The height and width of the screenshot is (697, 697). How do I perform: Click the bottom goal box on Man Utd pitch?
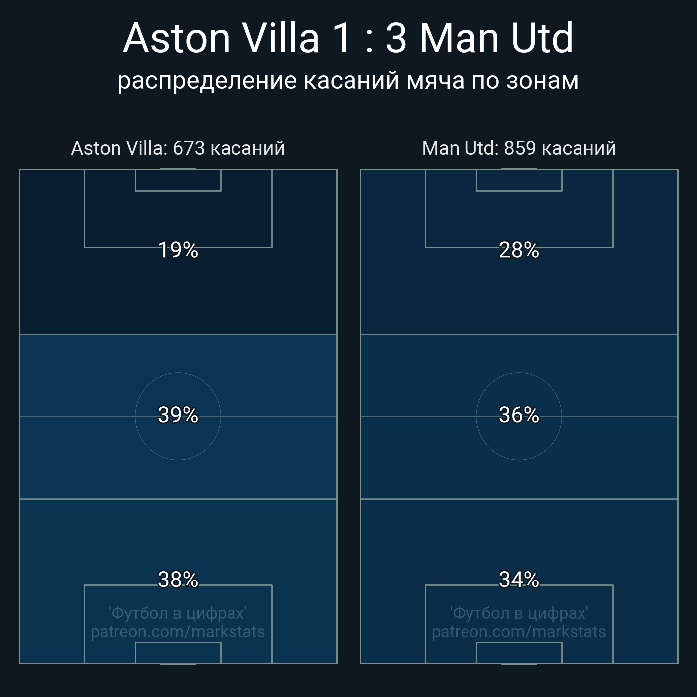click(x=519, y=653)
